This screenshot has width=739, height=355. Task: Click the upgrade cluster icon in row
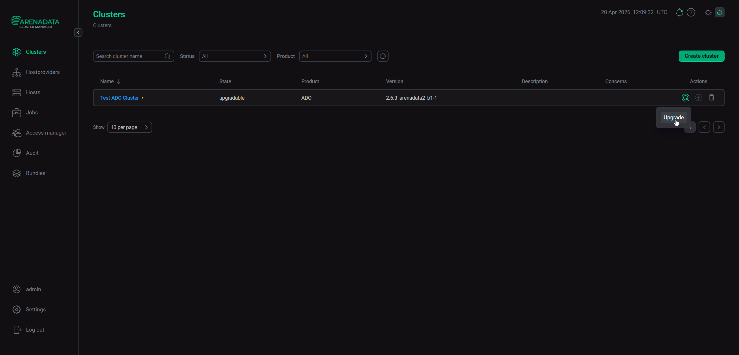point(698,98)
